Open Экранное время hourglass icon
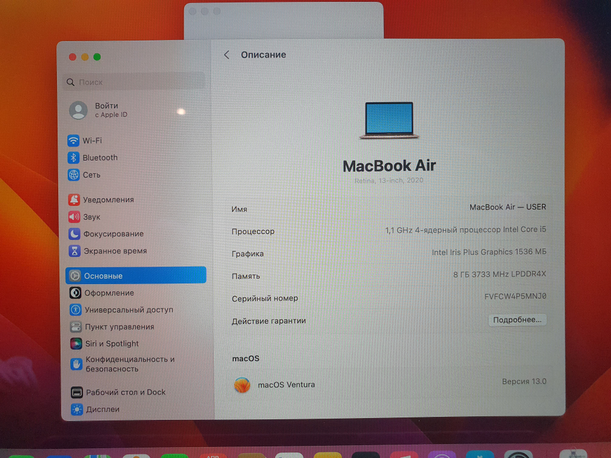The width and height of the screenshot is (611, 458). pos(75,250)
